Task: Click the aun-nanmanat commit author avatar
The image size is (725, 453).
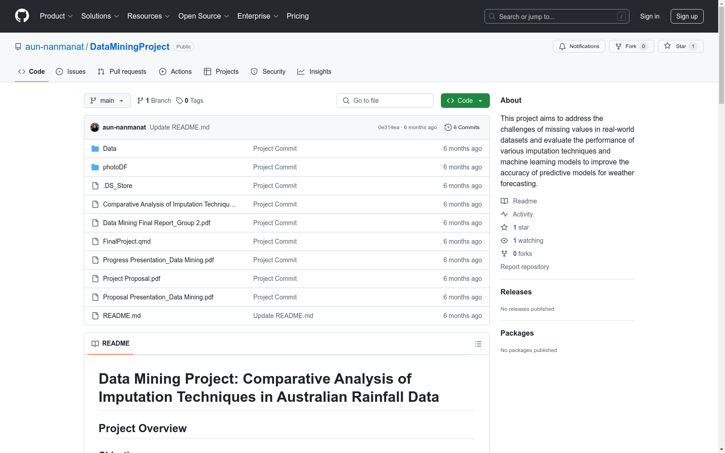Action: point(95,127)
